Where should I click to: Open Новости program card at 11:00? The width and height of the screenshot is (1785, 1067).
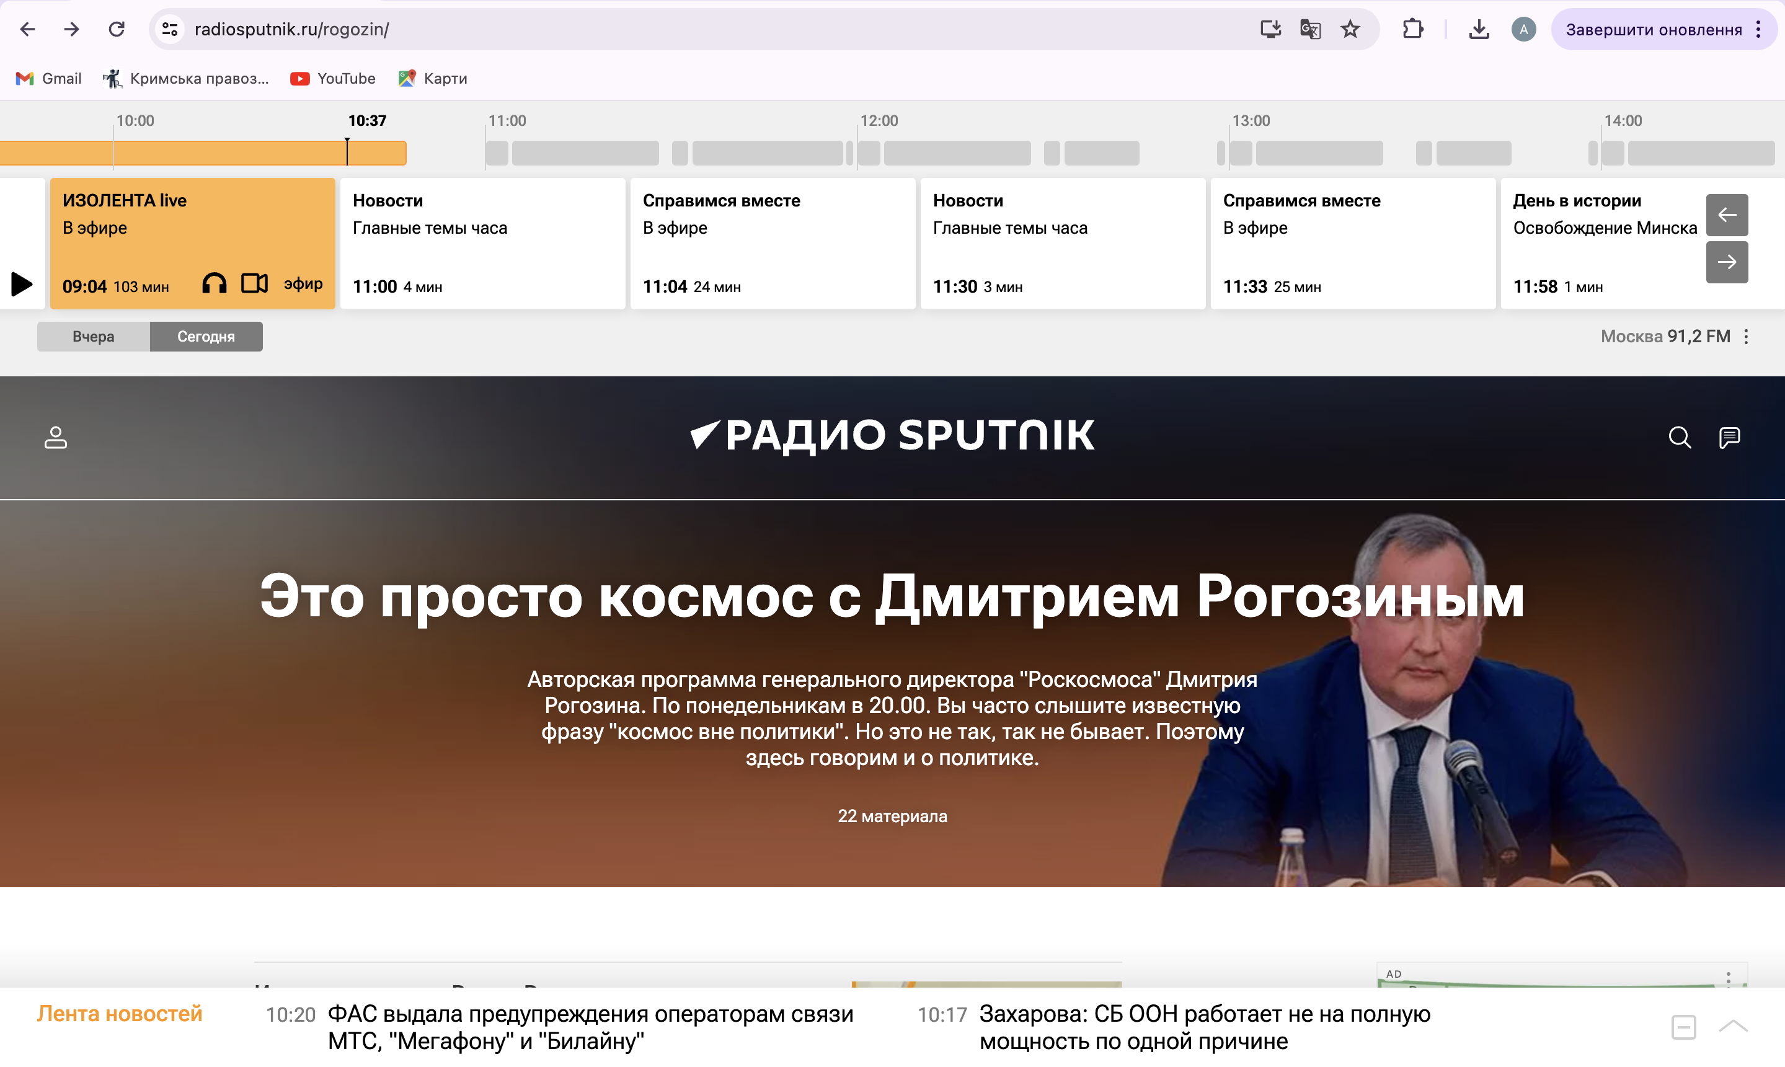coord(482,243)
